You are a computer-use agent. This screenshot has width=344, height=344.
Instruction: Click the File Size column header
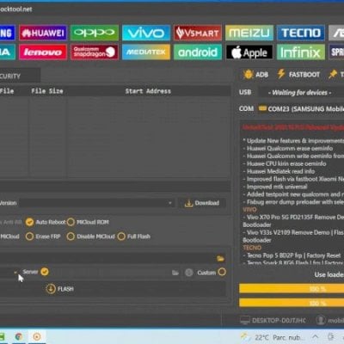[47, 91]
